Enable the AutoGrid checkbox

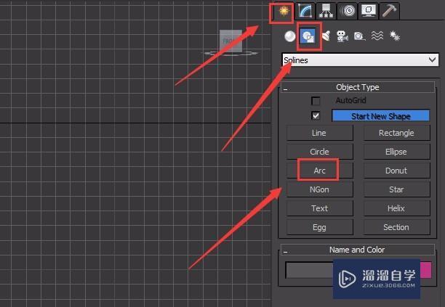pos(316,101)
